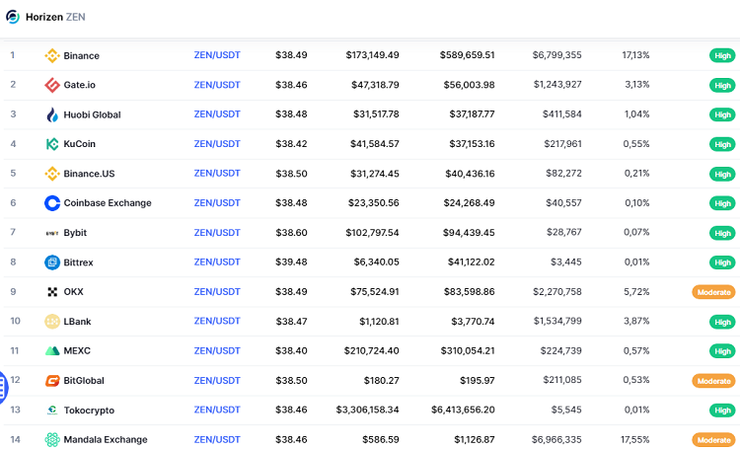The width and height of the screenshot is (740, 450).
Task: Click the Huobi Global logo icon
Action: [x=52, y=114]
